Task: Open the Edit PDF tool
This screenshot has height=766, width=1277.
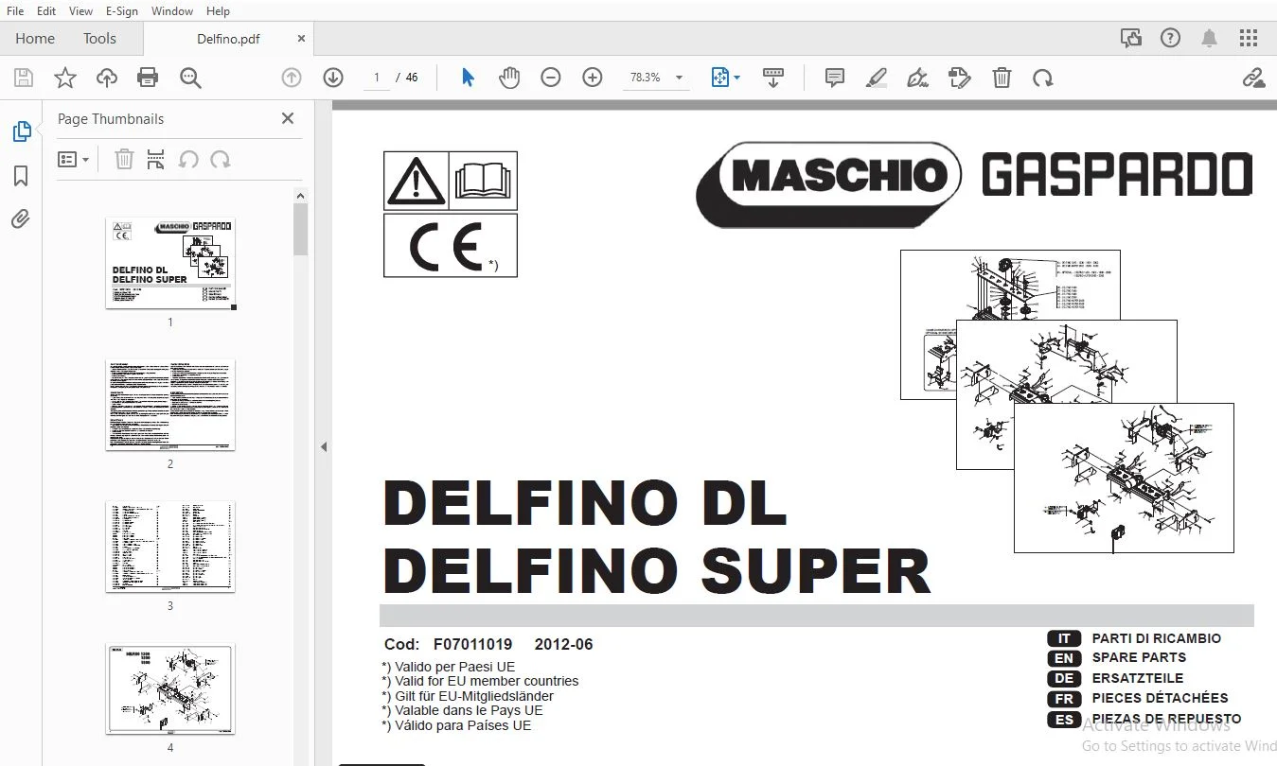Action: pos(960,78)
